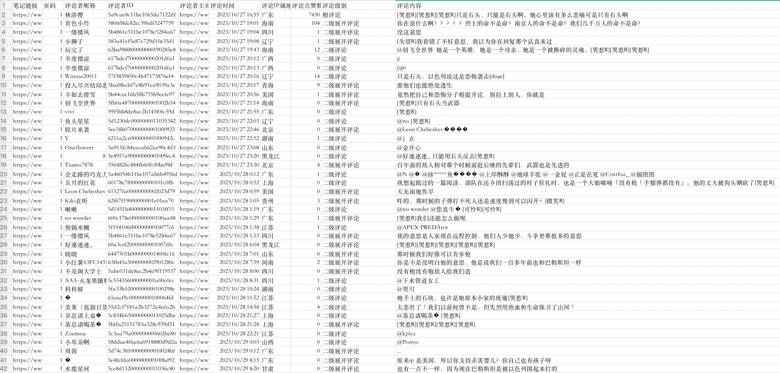Click comment cell @Ponyo

click(x=588, y=342)
